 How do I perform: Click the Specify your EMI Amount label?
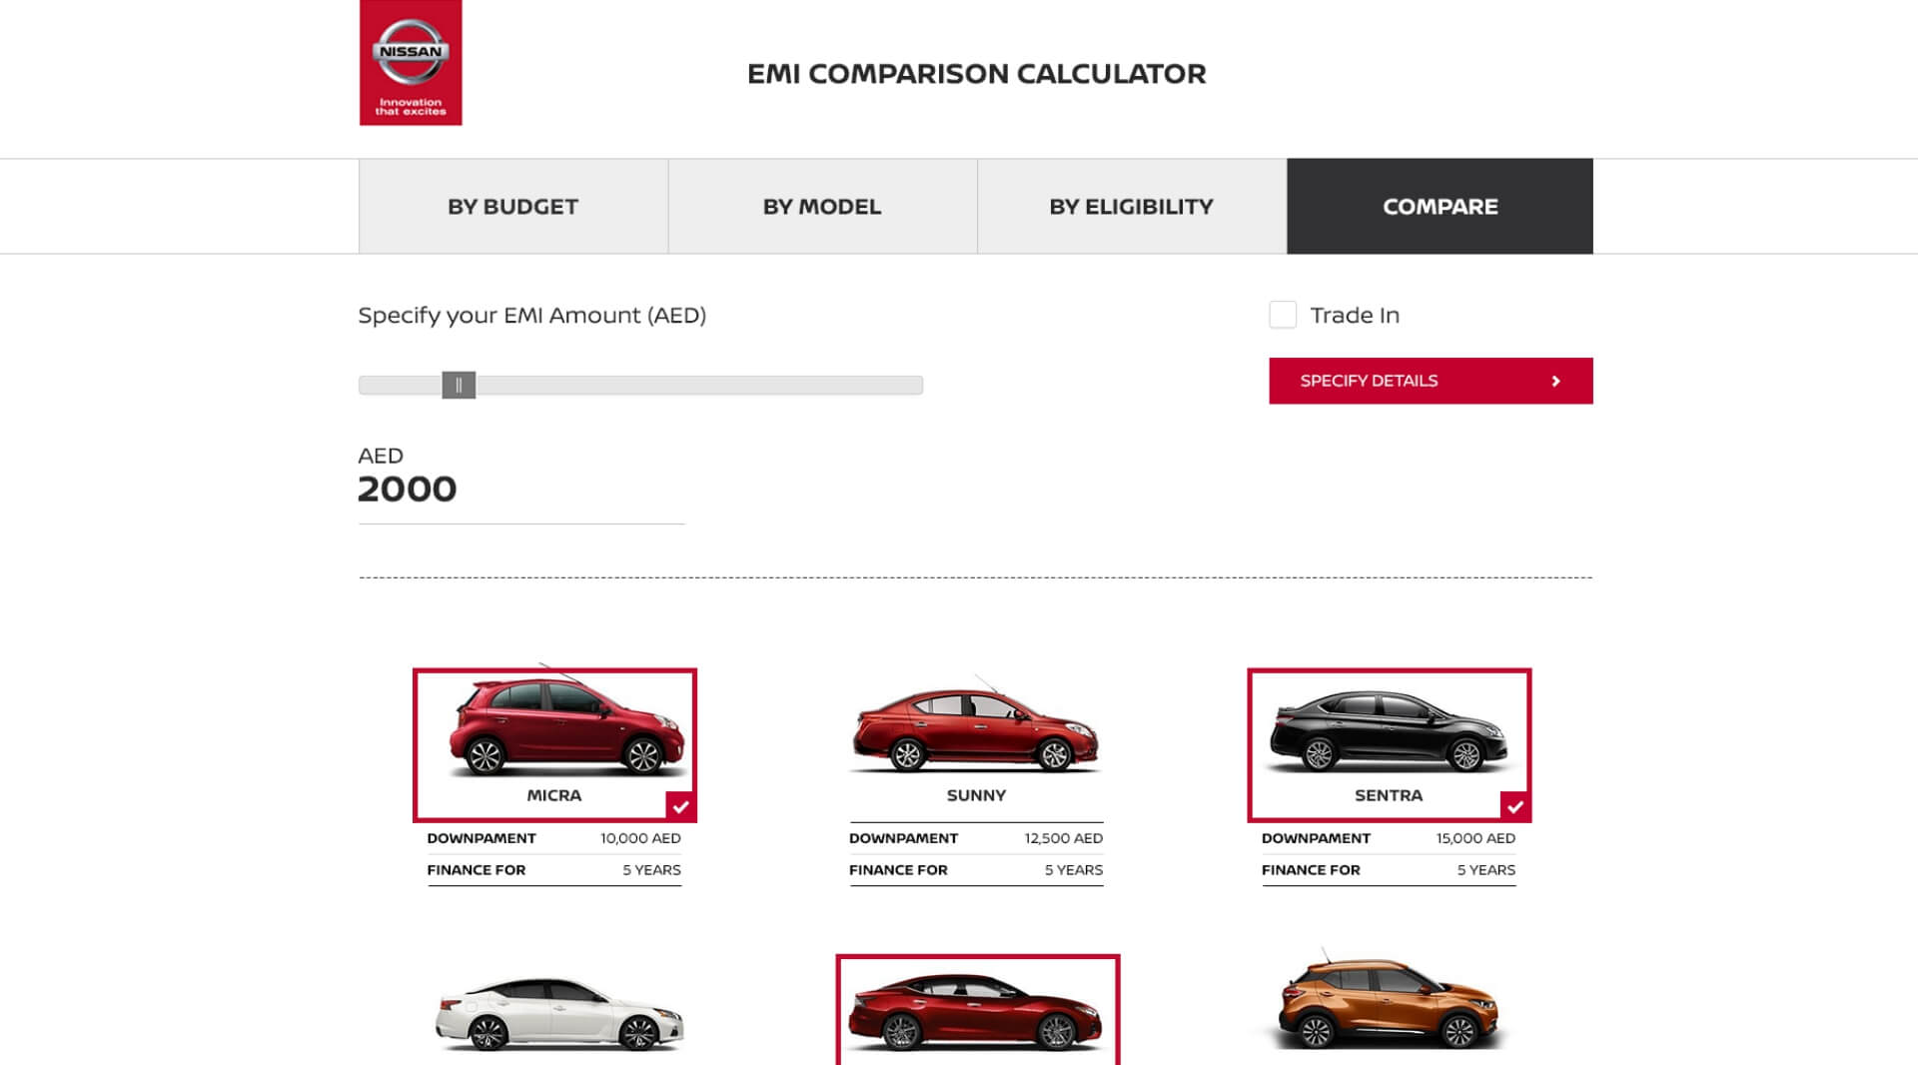pos(531,316)
